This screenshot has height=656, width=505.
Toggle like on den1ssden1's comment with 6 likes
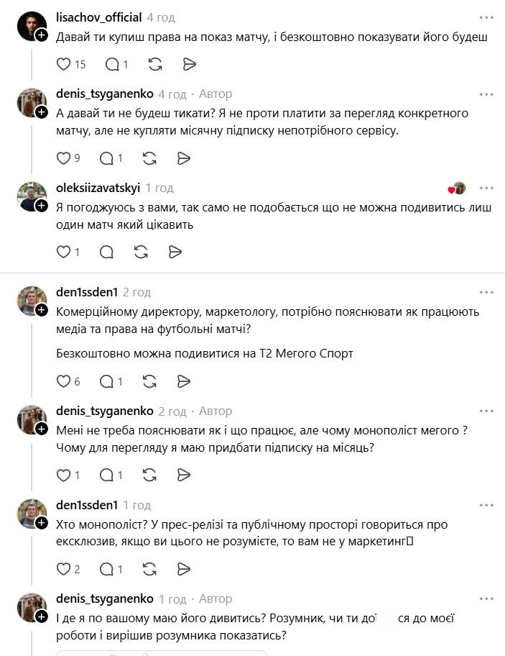[64, 381]
